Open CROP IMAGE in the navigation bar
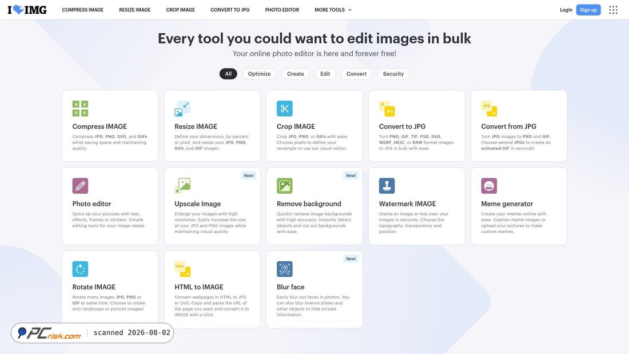This screenshot has width=629, height=354. [x=181, y=10]
